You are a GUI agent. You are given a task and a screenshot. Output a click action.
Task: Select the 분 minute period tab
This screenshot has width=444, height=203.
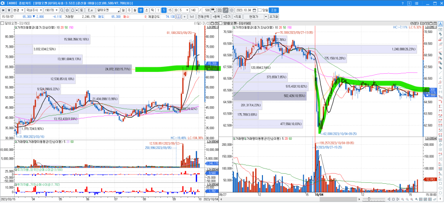click(x=141, y=10)
